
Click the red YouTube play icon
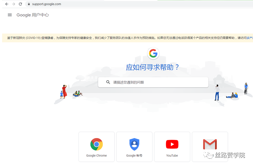pos(172,144)
